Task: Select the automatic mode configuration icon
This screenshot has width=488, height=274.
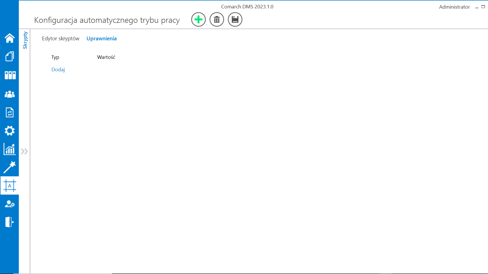Action: (10, 186)
